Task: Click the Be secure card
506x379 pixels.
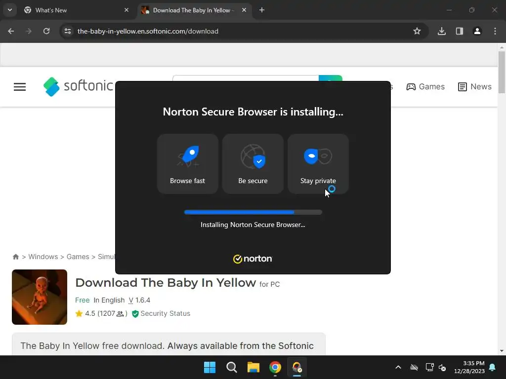Action: [253, 164]
